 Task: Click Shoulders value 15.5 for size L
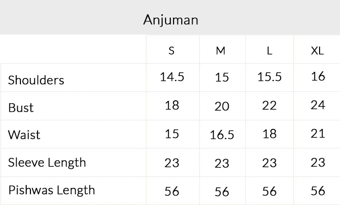click(x=270, y=77)
